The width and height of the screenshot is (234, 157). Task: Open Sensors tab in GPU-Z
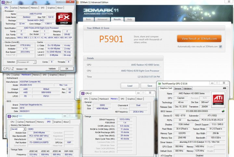(x=177, y=88)
